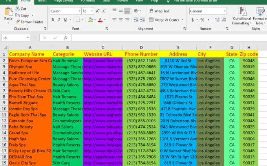Viewport: 267px width, 166px height.
Task: Open the Insert ribbon tab
Action: (x=42, y=1)
